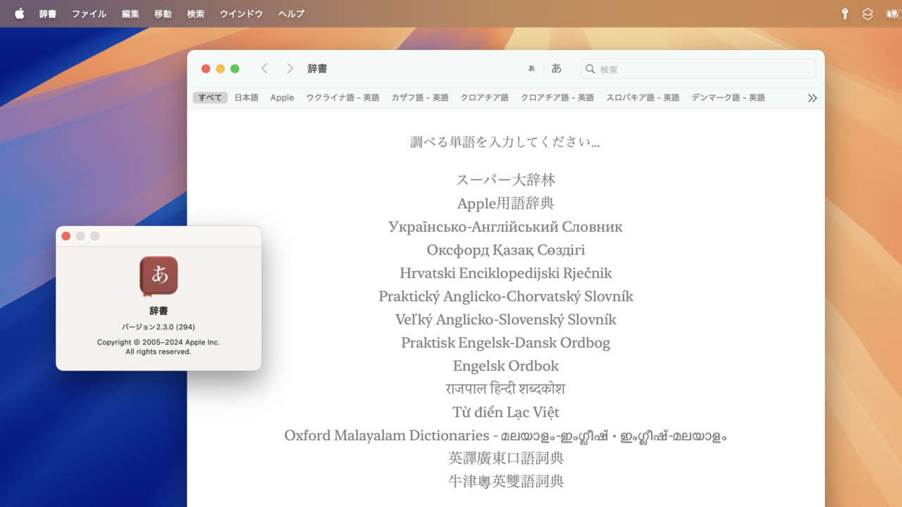Viewport: 902px width, 507px height.
Task: Click the rightmost menu bar status icon
Action: click(x=892, y=13)
